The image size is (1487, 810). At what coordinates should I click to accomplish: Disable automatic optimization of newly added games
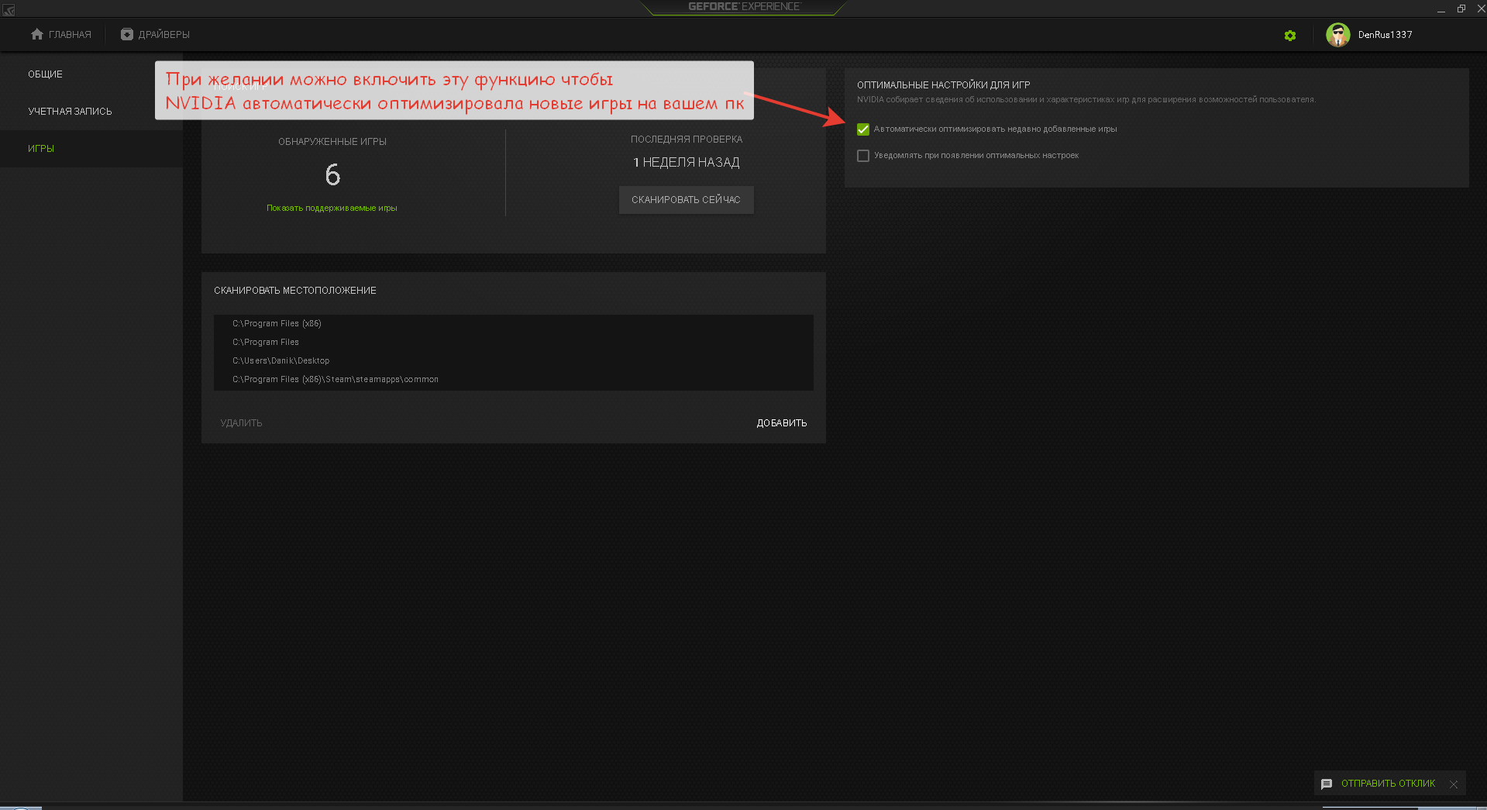pos(863,129)
